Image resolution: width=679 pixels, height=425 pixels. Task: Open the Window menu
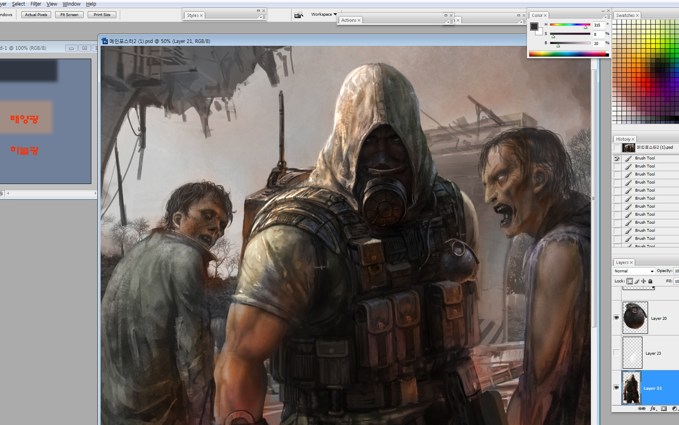[x=71, y=4]
